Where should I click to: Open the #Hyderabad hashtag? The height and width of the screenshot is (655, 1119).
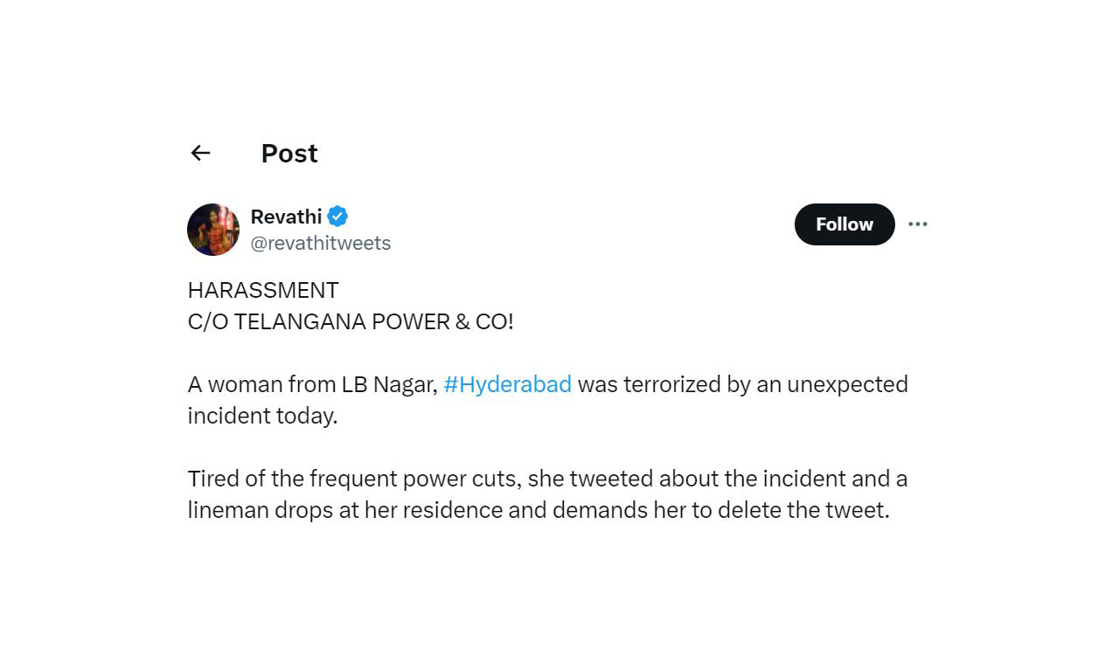point(507,384)
